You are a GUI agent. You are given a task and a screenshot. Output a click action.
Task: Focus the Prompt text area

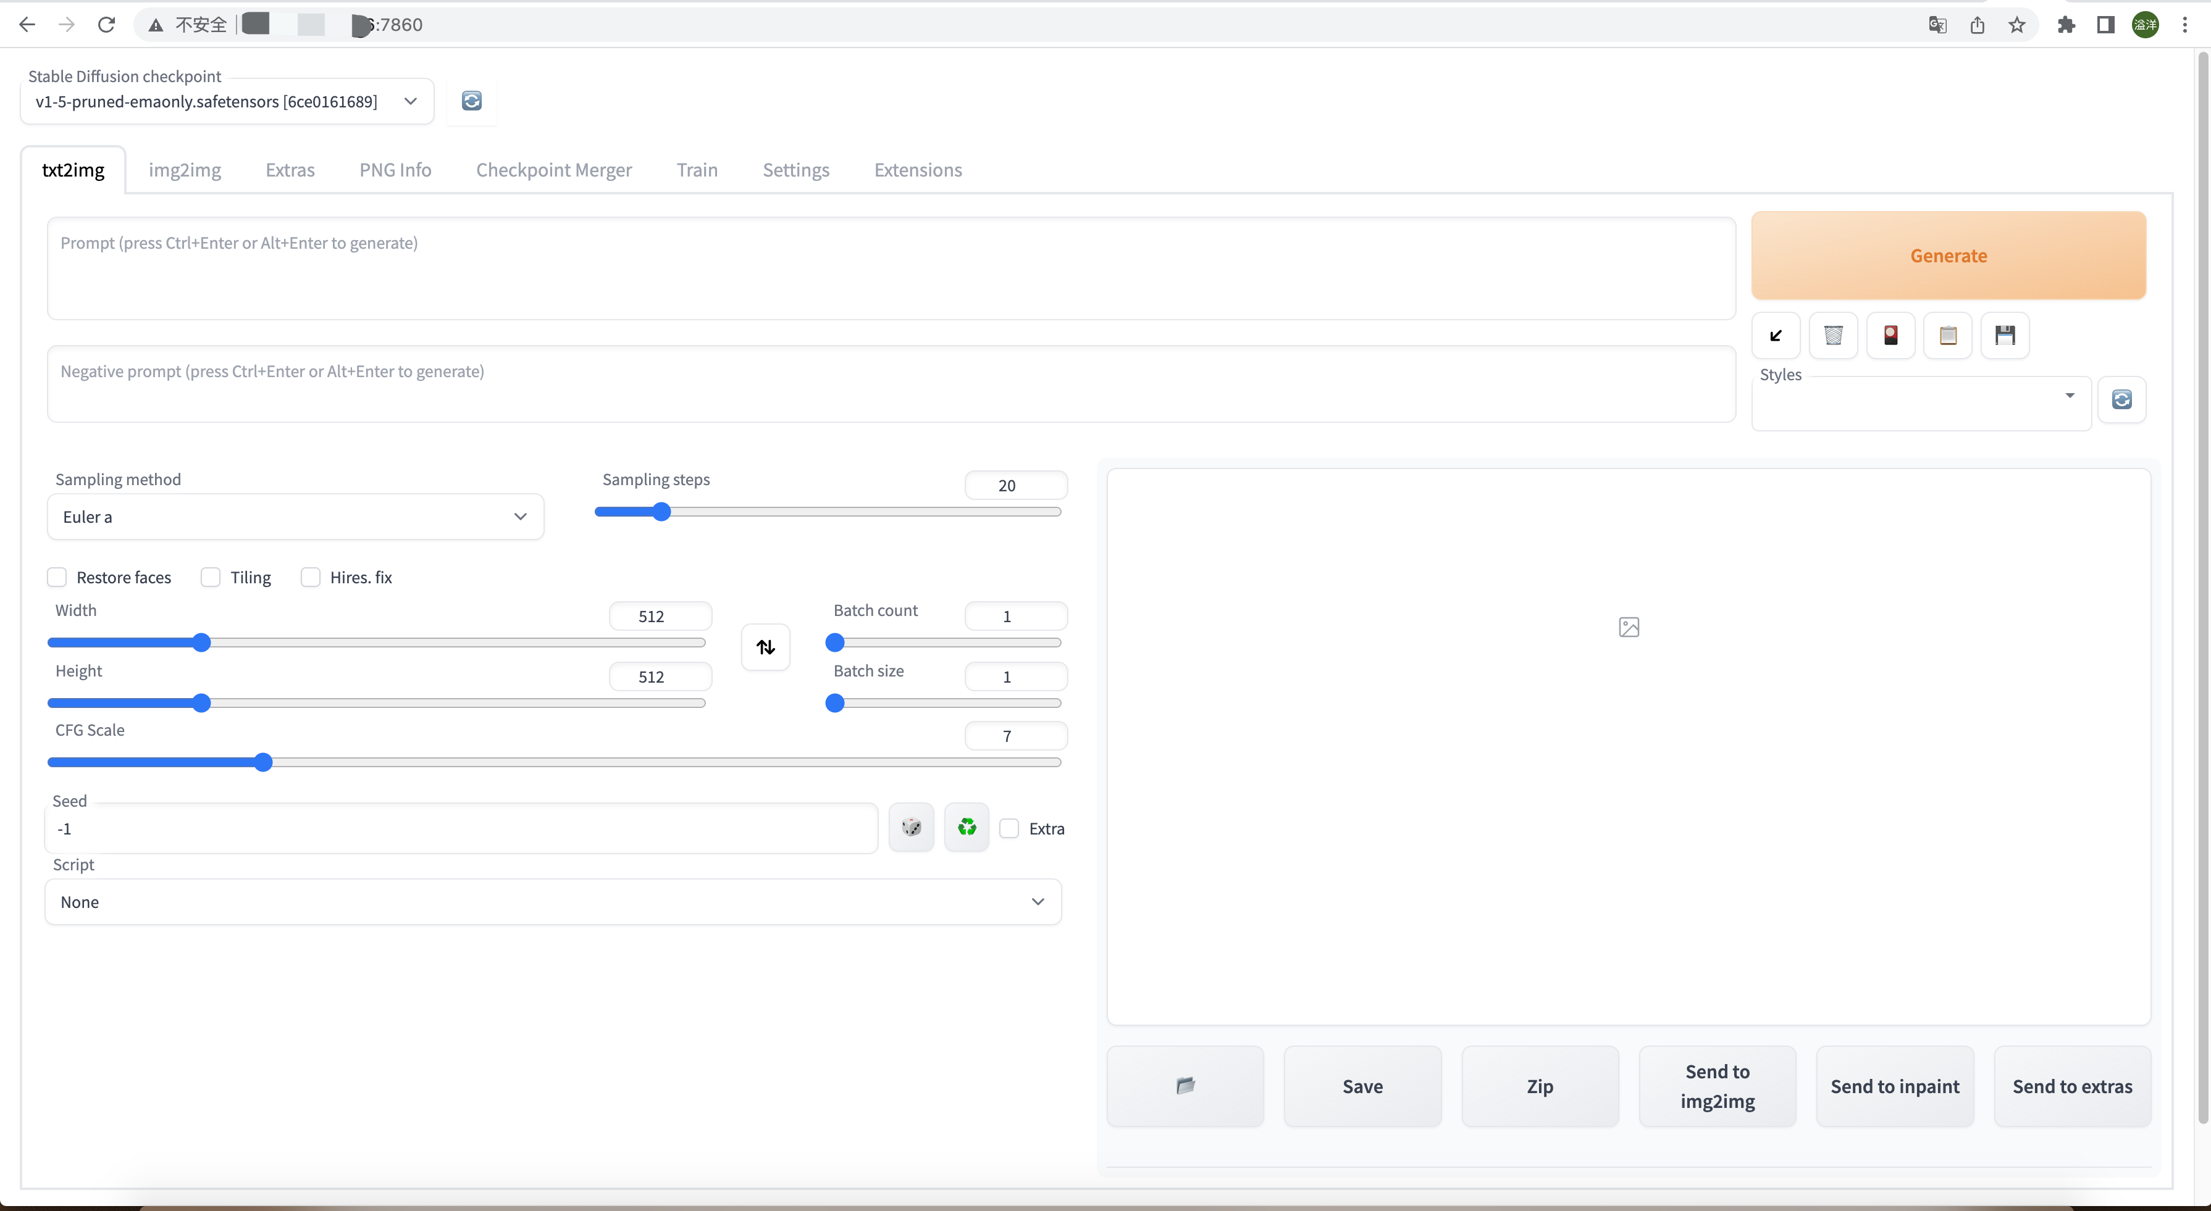891,268
